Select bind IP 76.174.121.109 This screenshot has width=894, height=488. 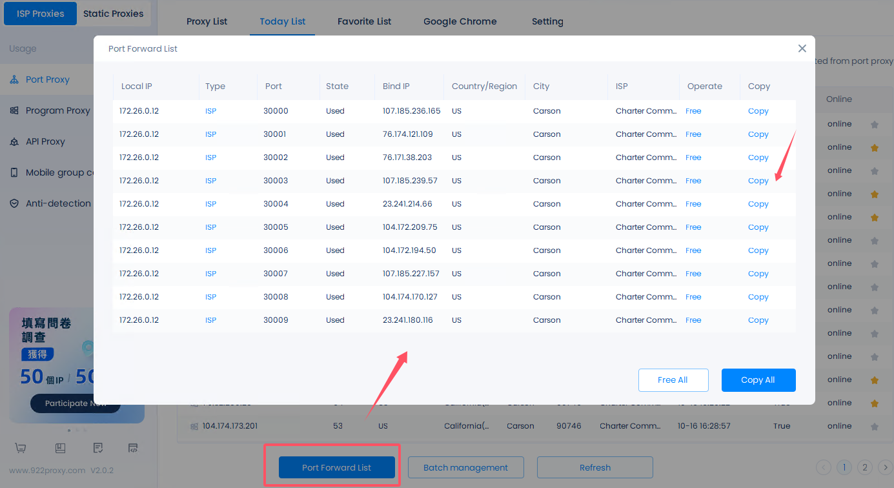pyautogui.click(x=408, y=134)
